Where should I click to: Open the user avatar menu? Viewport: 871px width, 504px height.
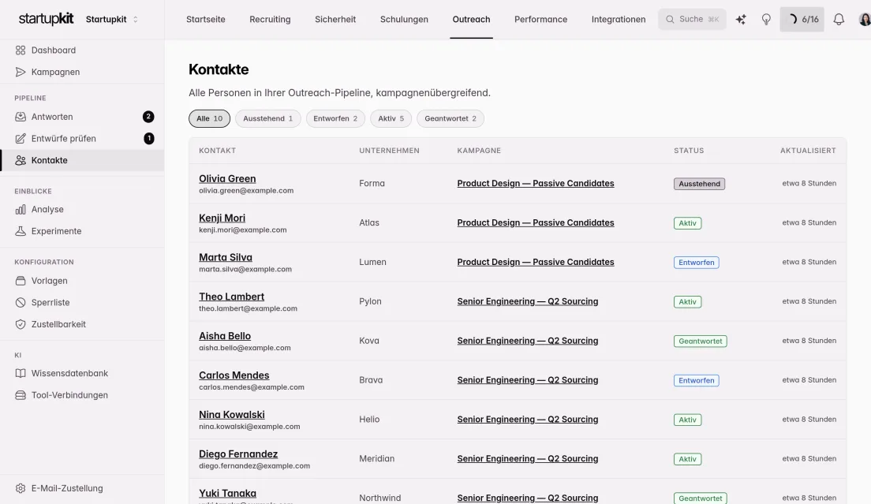pyautogui.click(x=865, y=20)
